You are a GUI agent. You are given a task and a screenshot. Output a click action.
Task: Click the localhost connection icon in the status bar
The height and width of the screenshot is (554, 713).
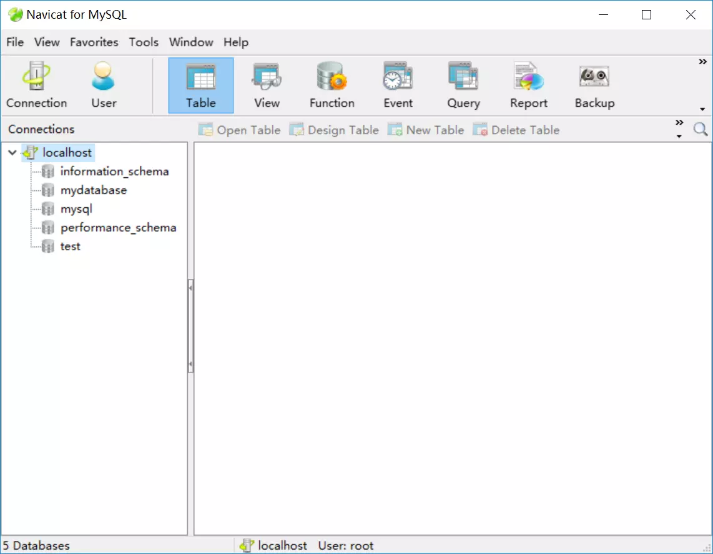pos(246,545)
